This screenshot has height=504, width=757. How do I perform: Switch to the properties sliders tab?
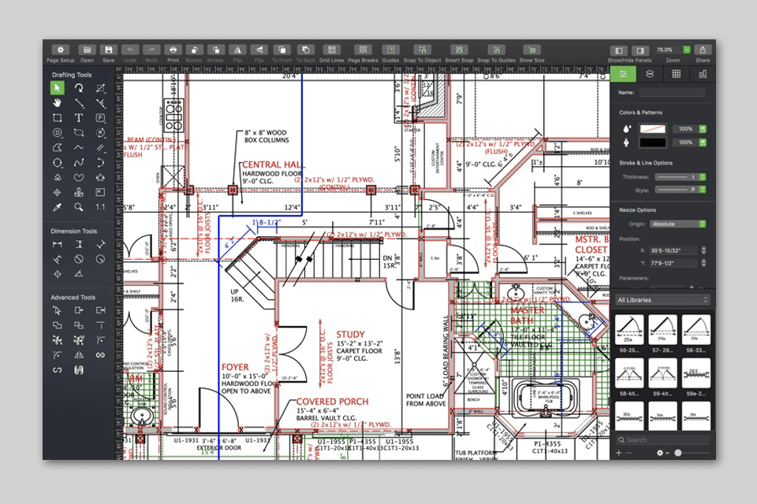click(623, 74)
